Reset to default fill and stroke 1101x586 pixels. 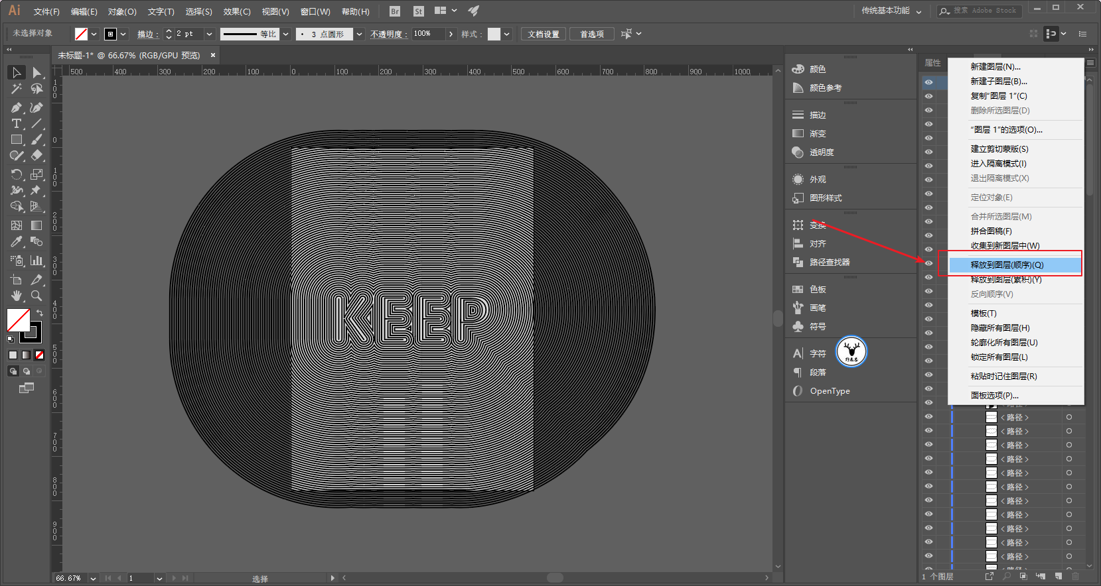coord(11,339)
